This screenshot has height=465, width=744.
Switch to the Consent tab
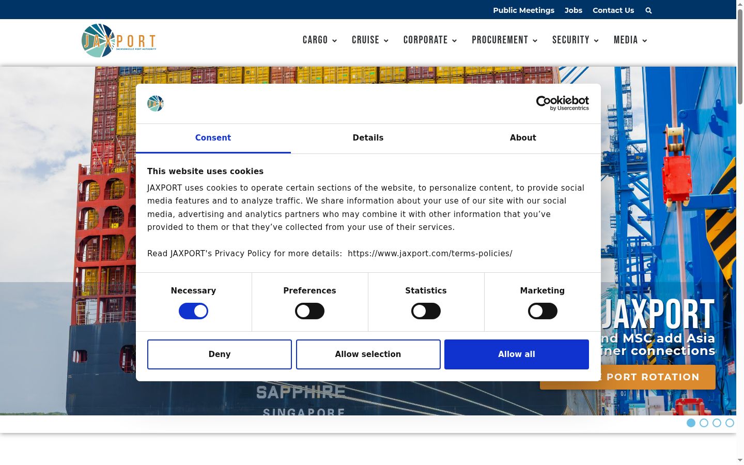pos(213,138)
